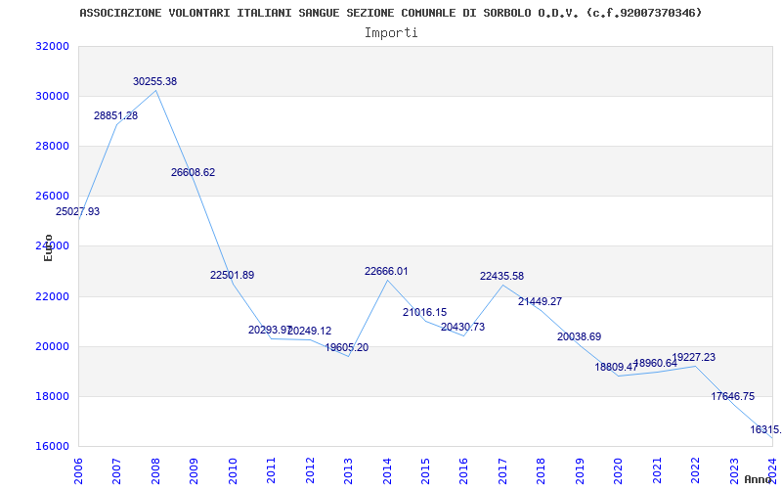This screenshot has width=782, height=489.
Task: Click the value 21449.27
Action: coord(540,302)
